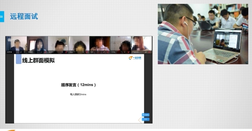Click the signal strength icon on Emily's tile

(x=125, y=52)
